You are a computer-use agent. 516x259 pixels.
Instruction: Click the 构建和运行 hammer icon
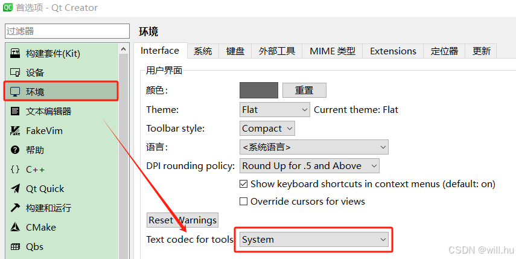[x=15, y=208]
